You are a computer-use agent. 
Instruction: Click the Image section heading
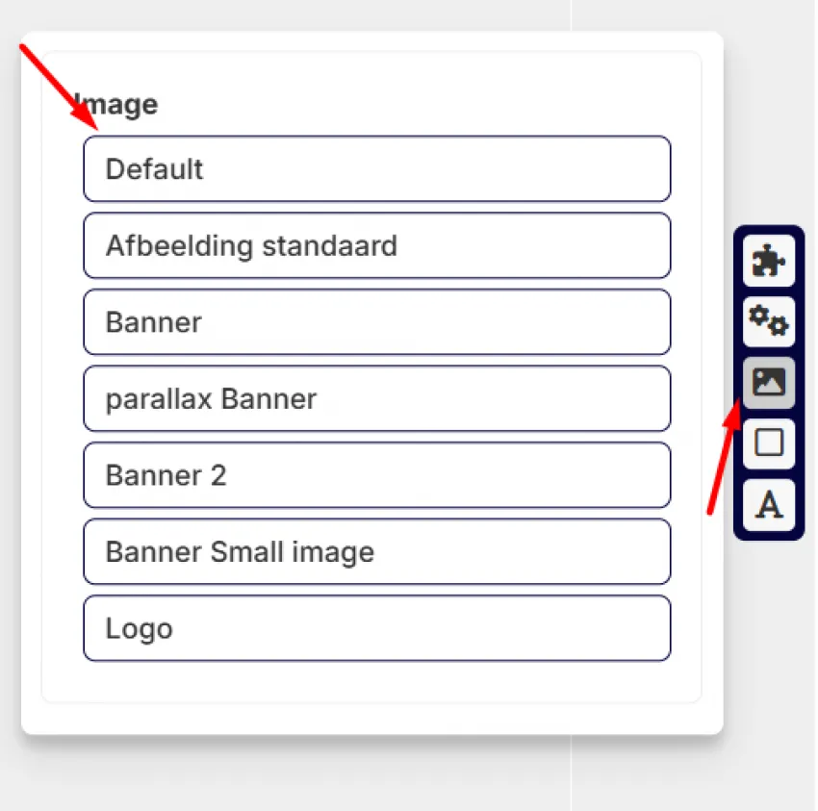pyautogui.click(x=115, y=106)
